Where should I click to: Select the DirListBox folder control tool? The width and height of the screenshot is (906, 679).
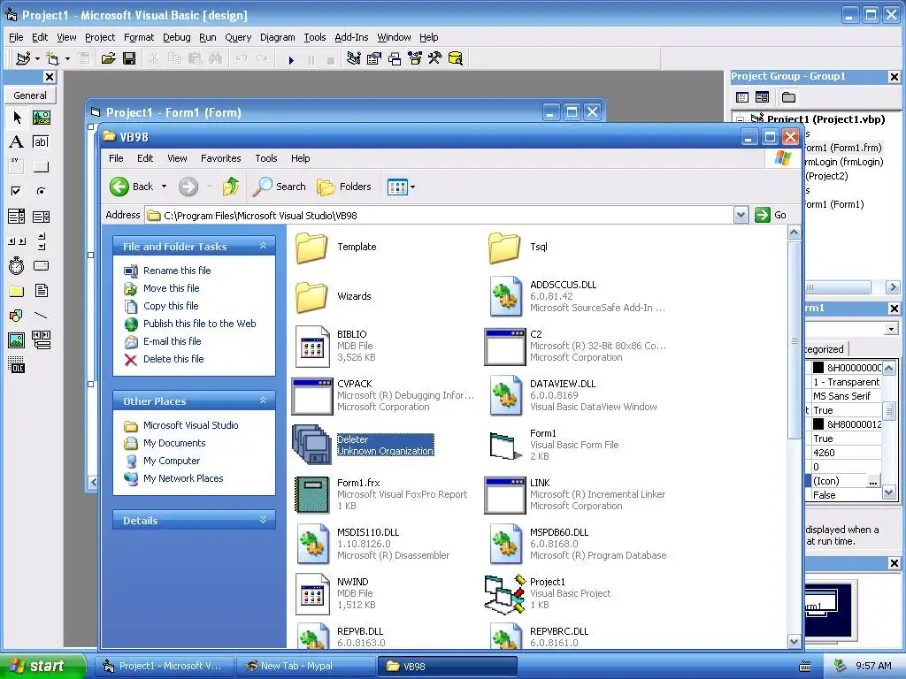[17, 290]
